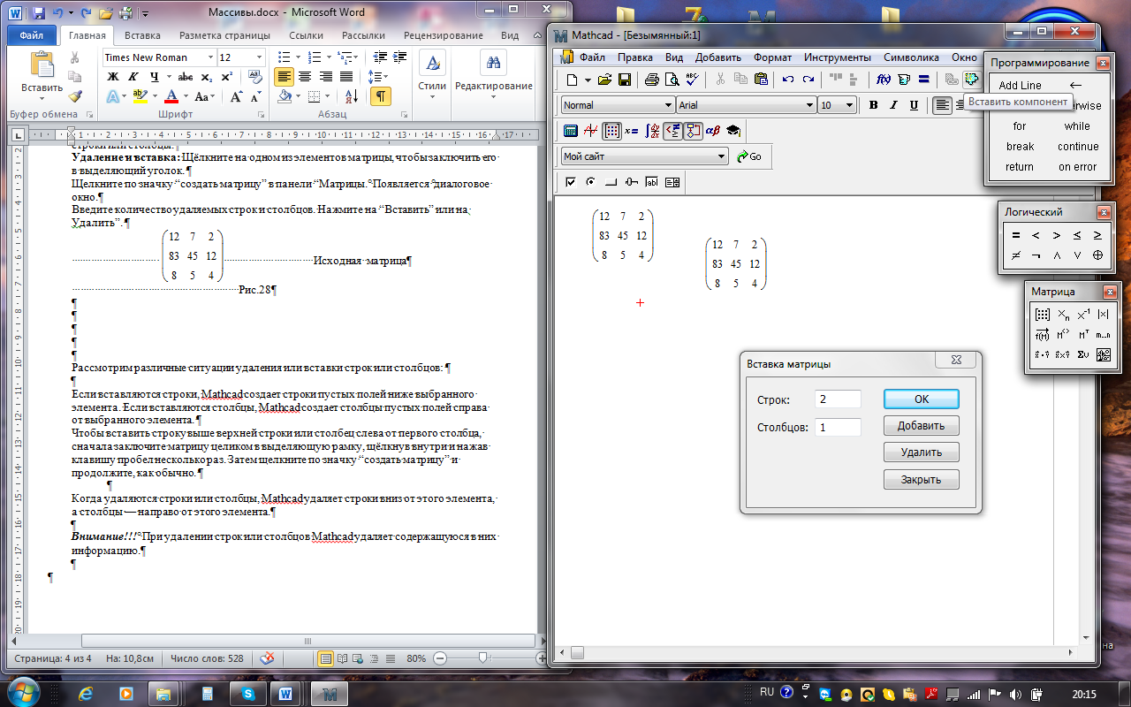The height and width of the screenshot is (707, 1131).
Task: Click the Matrix inverse icon in Матрица palette
Action: pyautogui.click(x=1083, y=314)
